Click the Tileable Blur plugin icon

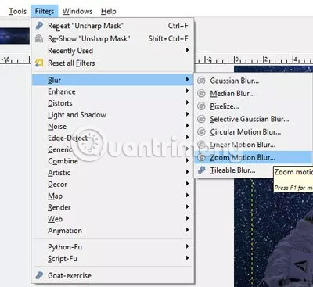click(201, 170)
